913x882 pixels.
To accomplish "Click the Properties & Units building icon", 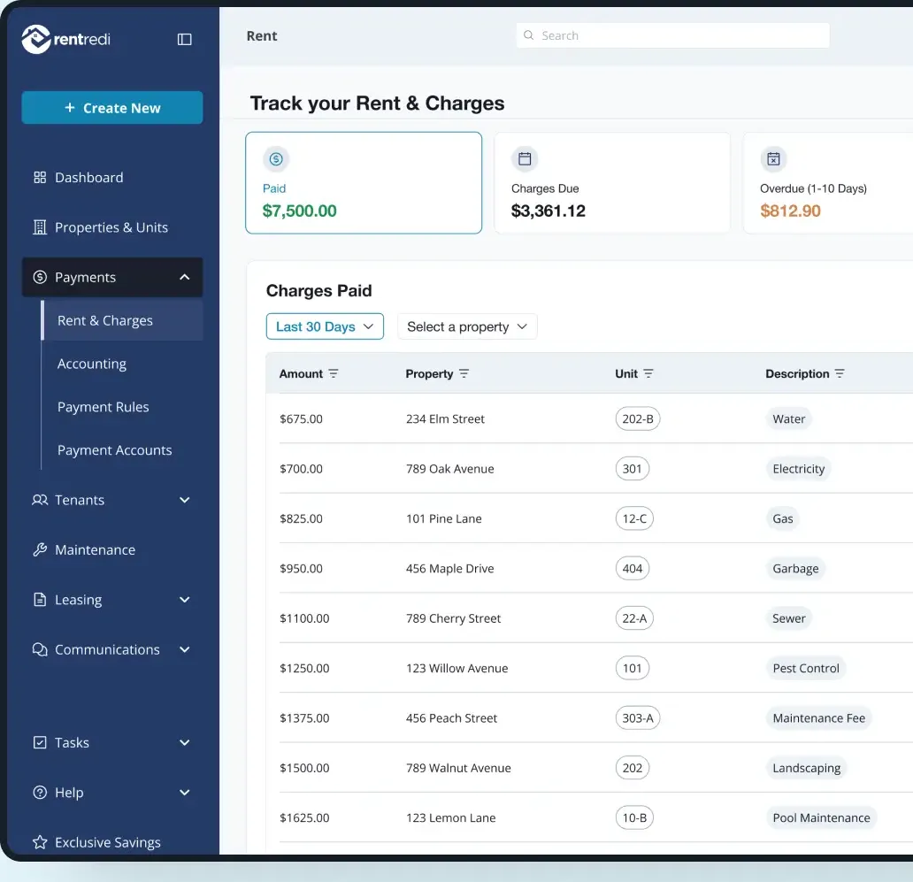I will point(40,227).
